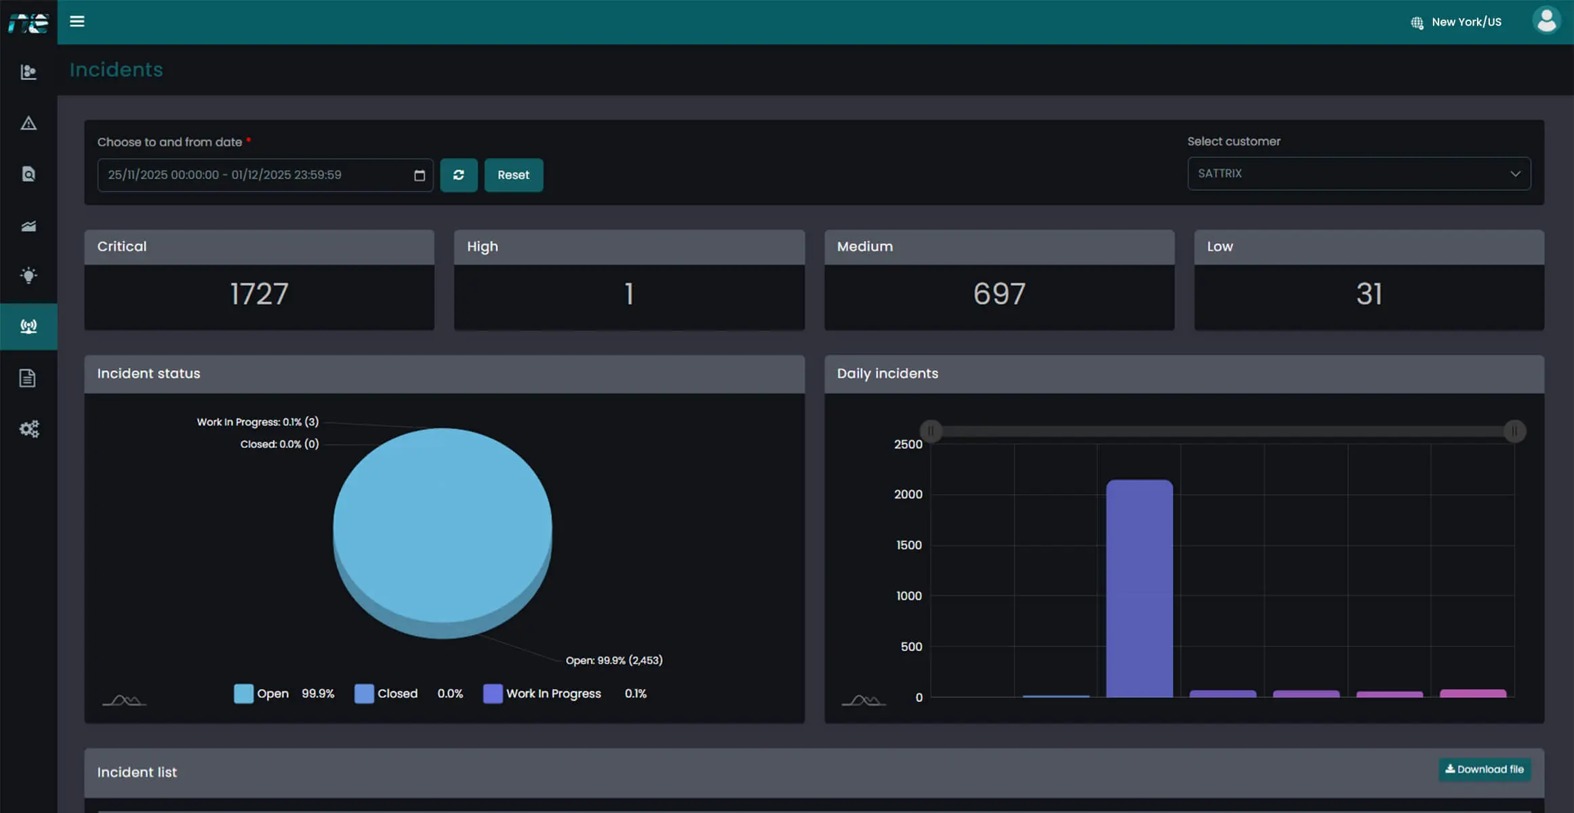
Task: Expand the Select customer SATTRIX dropdown
Action: (x=1358, y=173)
